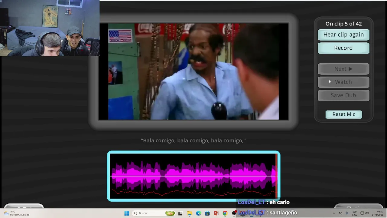Click the chat message "santiageño"

pyautogui.click(x=283, y=213)
